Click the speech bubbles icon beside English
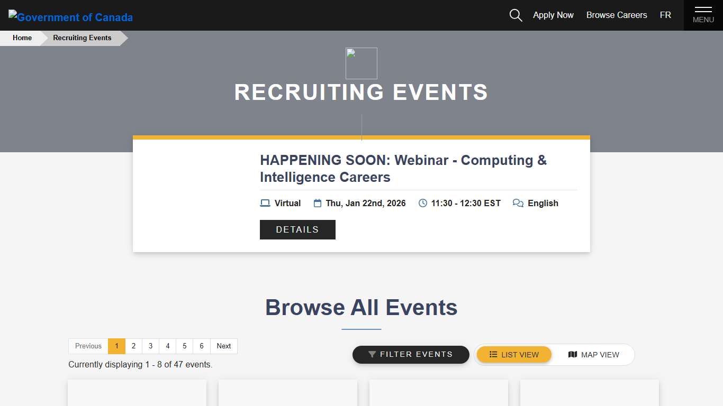Viewport: 723px width, 406px height. 517,202
